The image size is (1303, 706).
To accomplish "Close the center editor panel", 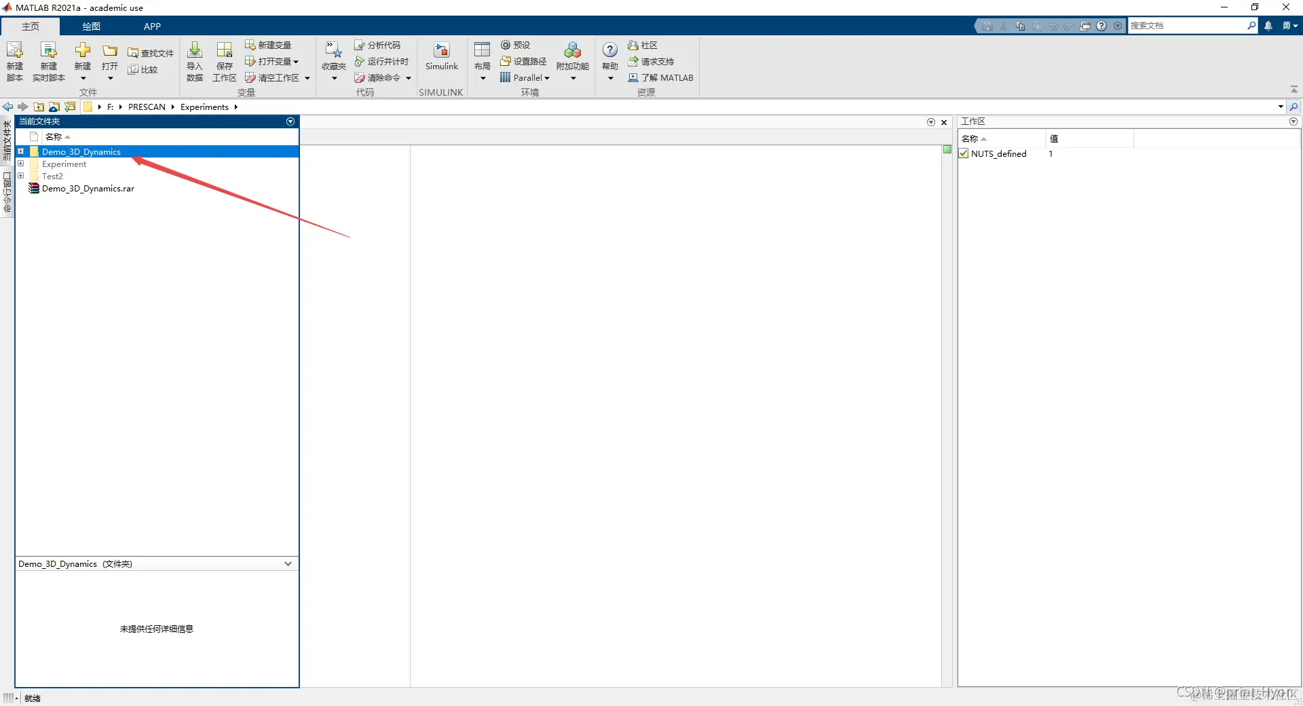I will (944, 122).
